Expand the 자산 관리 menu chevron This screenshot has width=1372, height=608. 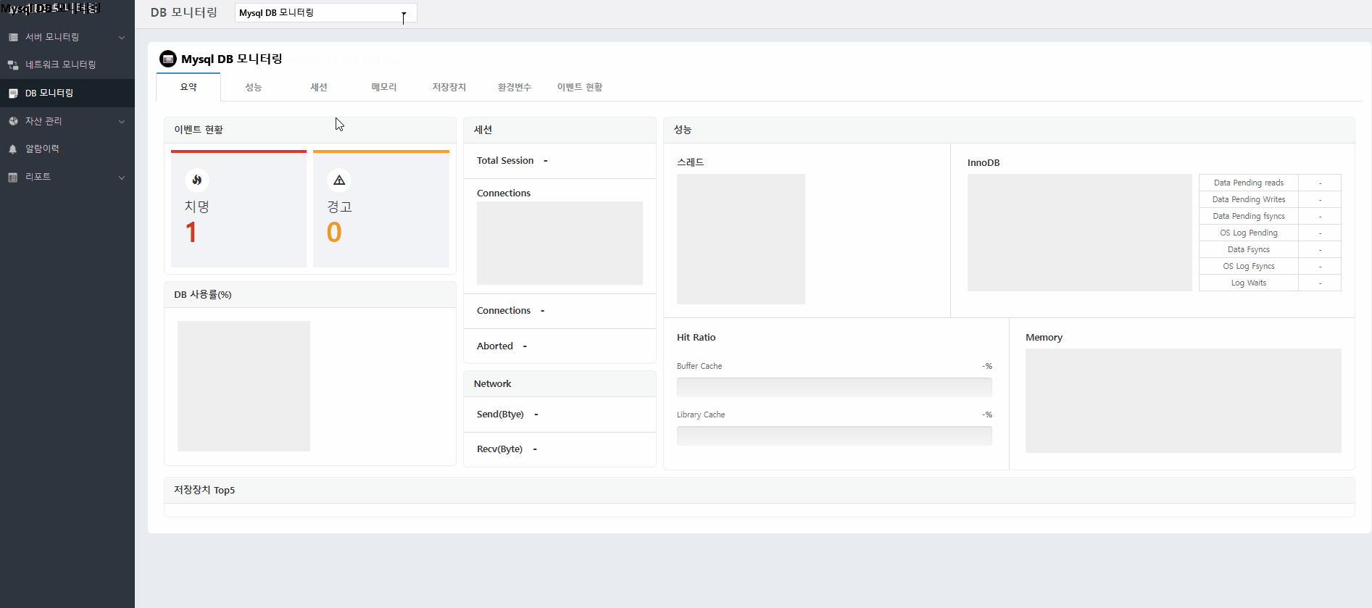click(x=122, y=122)
